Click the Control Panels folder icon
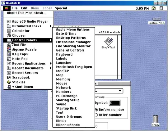The width and height of the screenshot is (168, 131). pos(9,40)
